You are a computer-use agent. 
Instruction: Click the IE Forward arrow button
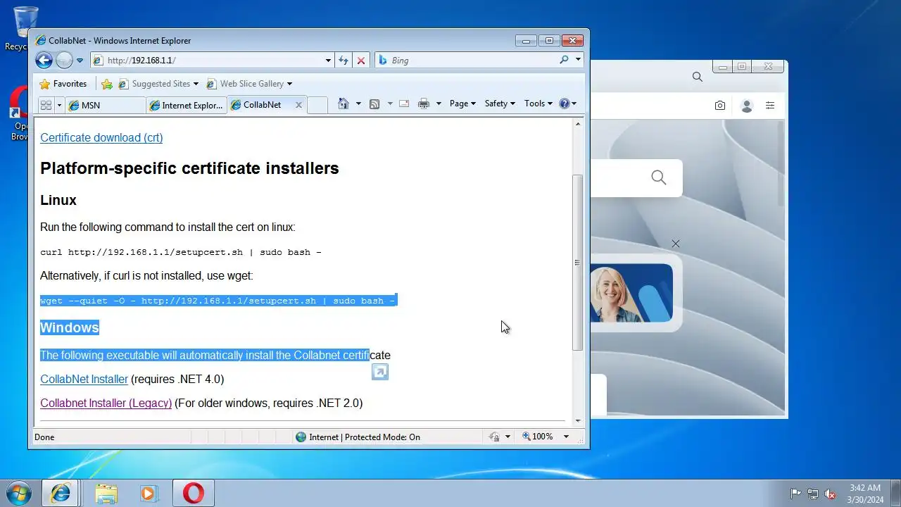point(64,61)
